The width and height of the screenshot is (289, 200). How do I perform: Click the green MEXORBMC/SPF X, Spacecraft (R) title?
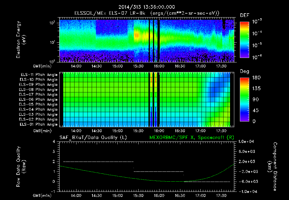[x=192, y=138]
